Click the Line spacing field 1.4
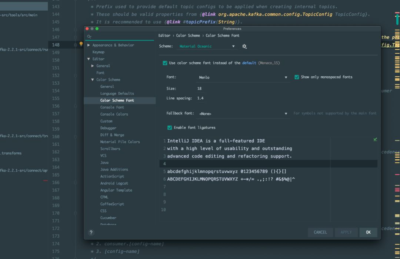Image resolution: width=400 pixels, height=259 pixels. pyautogui.click(x=200, y=98)
